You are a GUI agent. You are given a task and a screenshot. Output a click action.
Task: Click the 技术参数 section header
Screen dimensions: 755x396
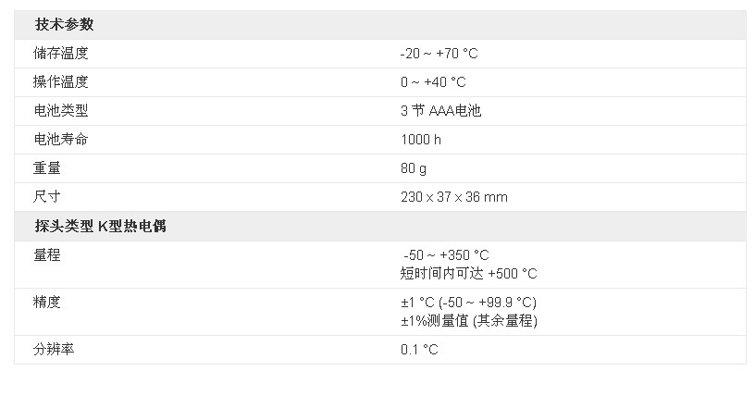pos(64,25)
